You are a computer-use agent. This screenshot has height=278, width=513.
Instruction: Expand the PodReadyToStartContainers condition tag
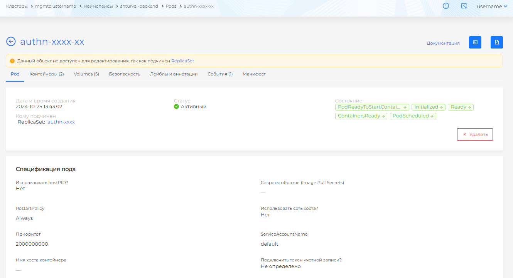click(372, 107)
